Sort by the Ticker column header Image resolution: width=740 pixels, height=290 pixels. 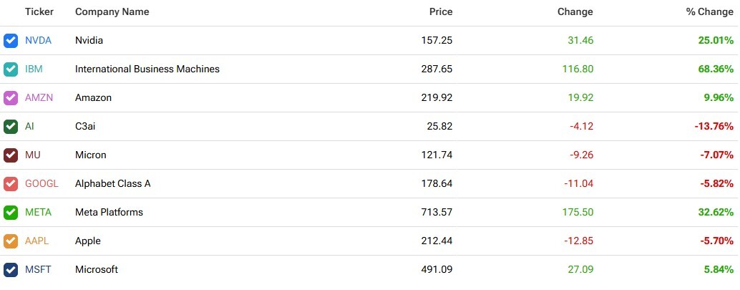click(x=39, y=11)
